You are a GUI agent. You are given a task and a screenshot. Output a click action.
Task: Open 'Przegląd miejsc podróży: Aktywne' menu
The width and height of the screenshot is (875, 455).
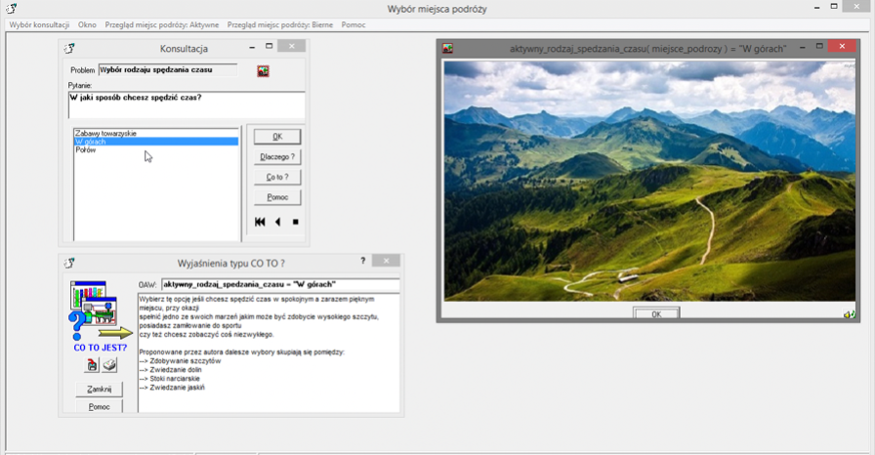[x=161, y=24]
